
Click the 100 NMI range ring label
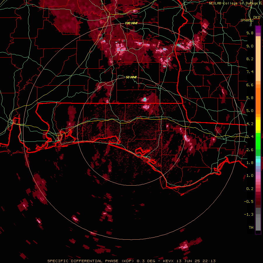(x=131, y=23)
